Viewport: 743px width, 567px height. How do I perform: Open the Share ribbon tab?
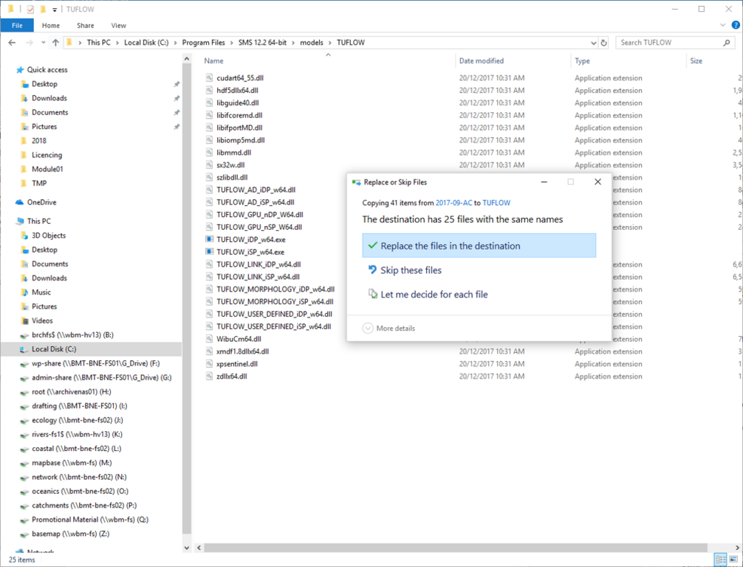[x=85, y=25]
